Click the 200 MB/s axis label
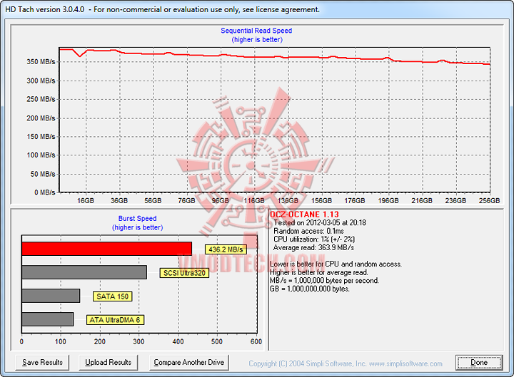The image size is (514, 377). coord(41,118)
